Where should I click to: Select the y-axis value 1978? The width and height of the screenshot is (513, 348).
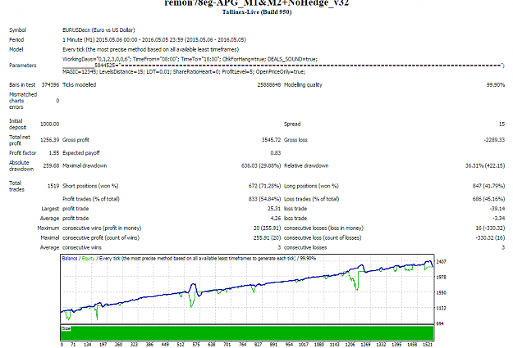tap(442, 277)
